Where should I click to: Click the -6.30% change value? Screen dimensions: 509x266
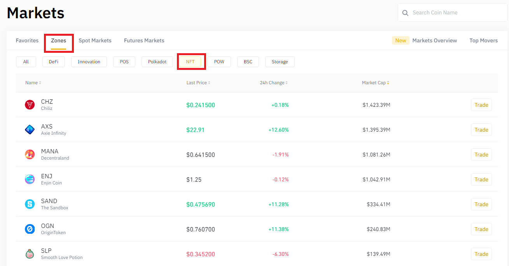[280, 254]
